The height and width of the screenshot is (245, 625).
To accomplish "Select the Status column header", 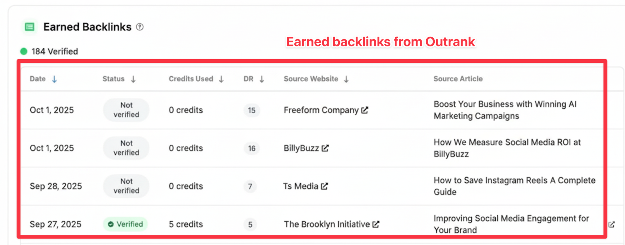I will (x=113, y=79).
